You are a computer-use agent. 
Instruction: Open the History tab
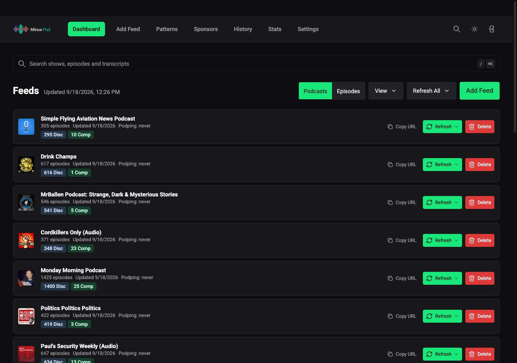[x=243, y=29]
